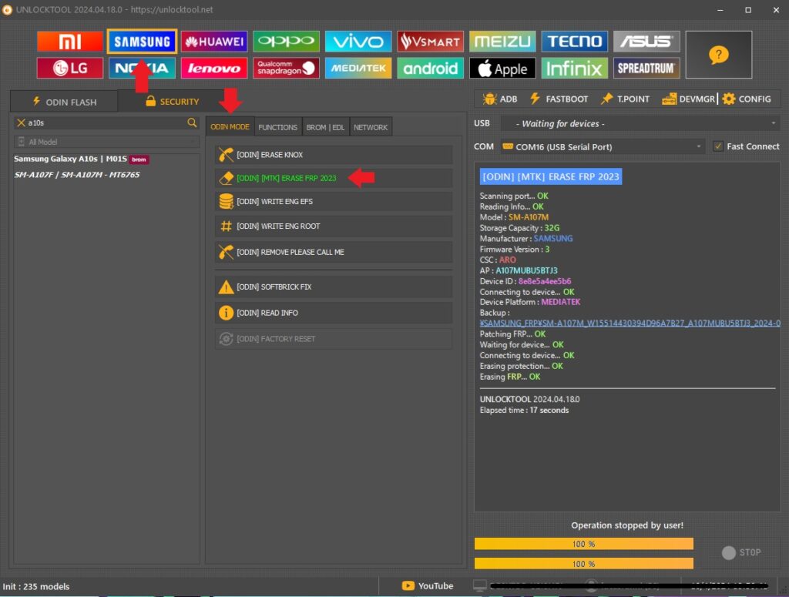This screenshot has height=597, width=789.
Task: Switch to the ODIN FLASH tab
Action: [64, 102]
